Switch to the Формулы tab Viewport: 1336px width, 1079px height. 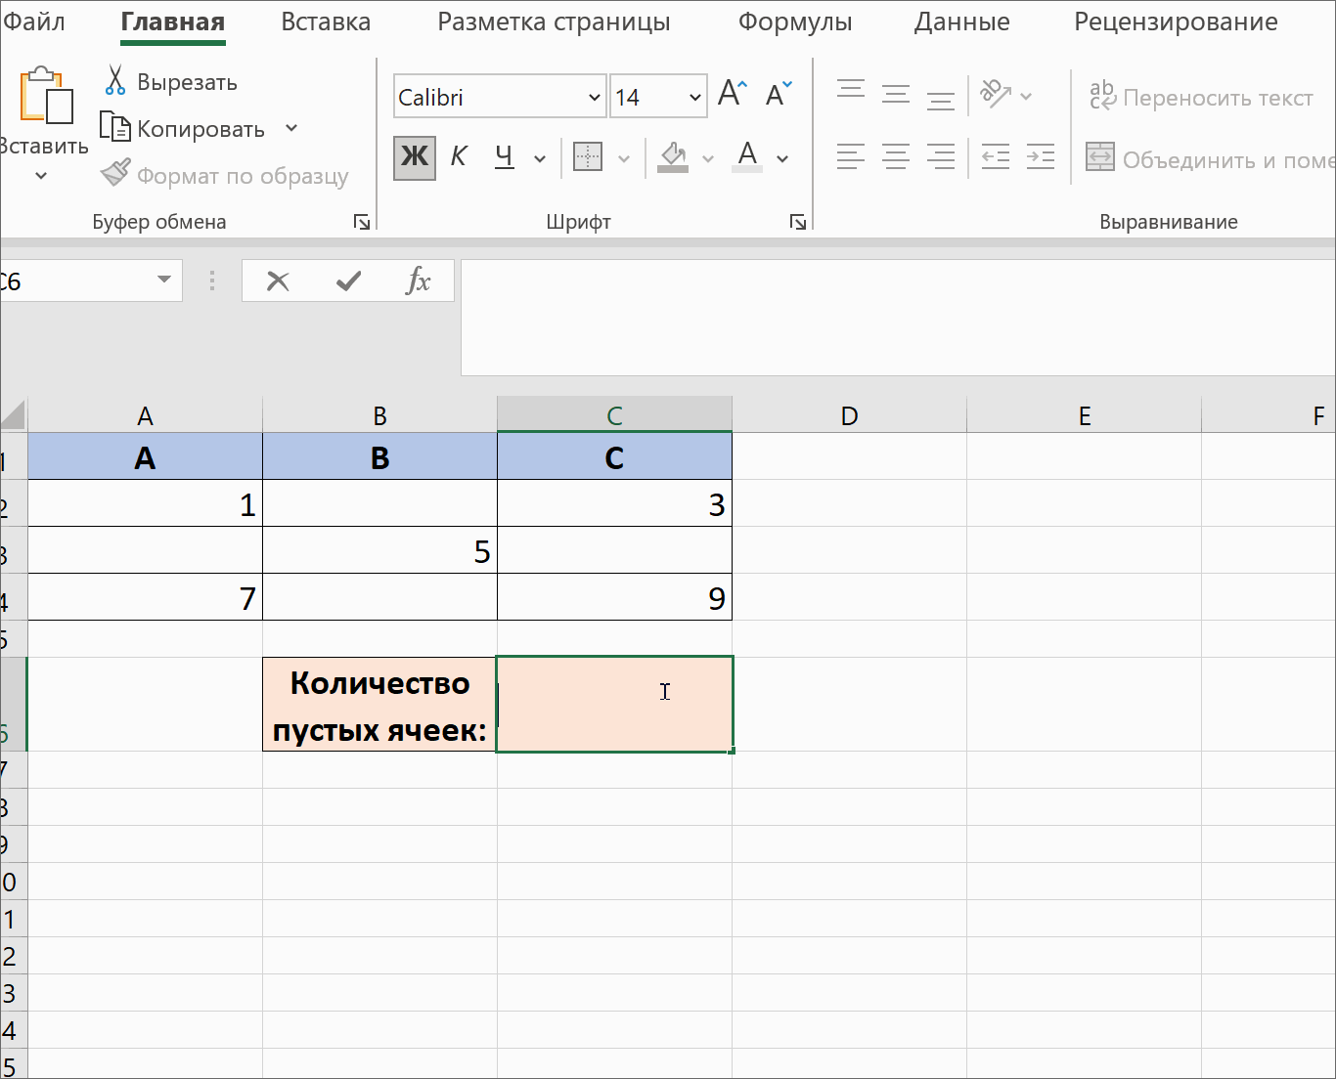(795, 22)
